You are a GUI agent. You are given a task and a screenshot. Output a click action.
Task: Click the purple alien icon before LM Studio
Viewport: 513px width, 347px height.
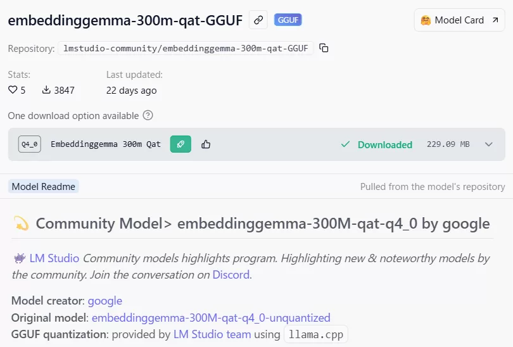pos(20,258)
